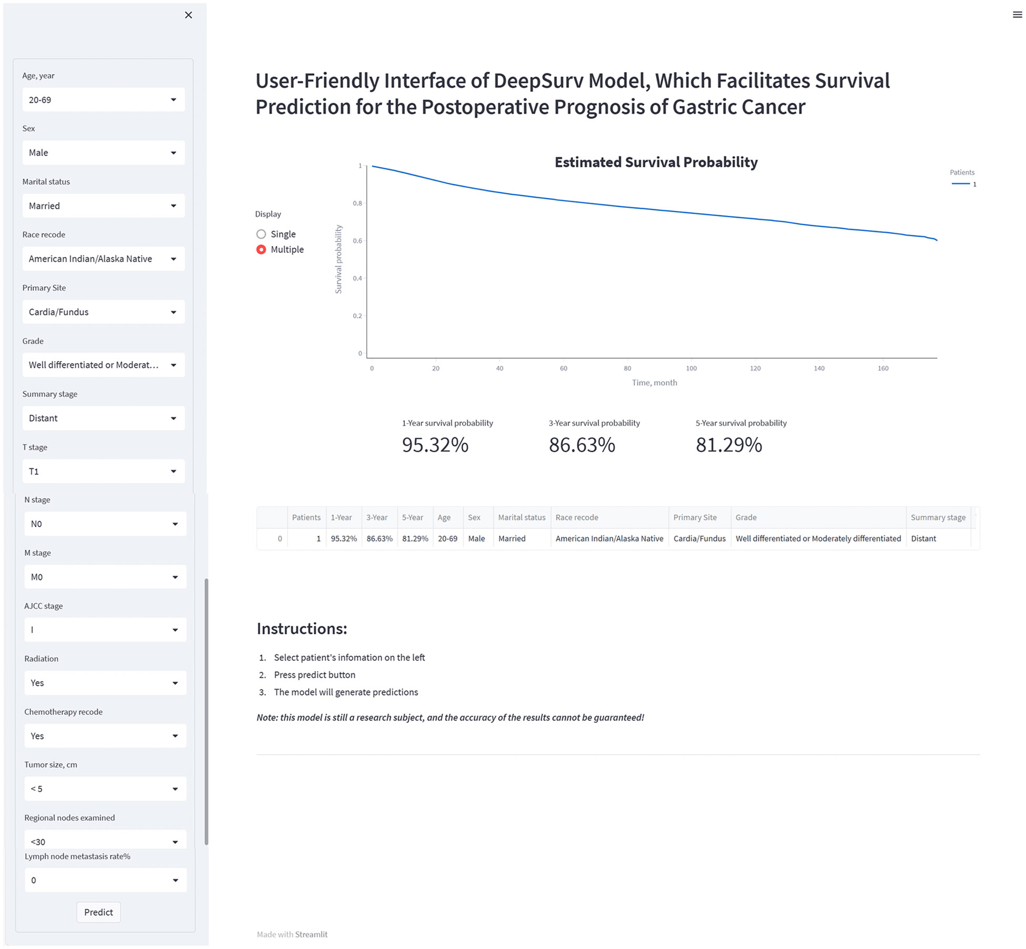This screenshot has height=949, width=1026.
Task: Click the Marital status column header
Action: coord(522,517)
